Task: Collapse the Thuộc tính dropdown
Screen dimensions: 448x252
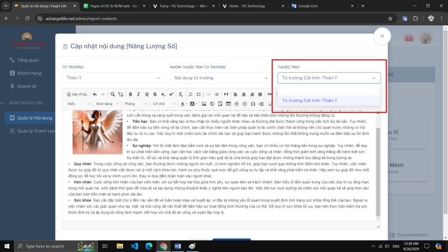Action: coord(329,78)
